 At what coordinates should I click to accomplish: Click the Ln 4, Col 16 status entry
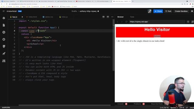click(164, 108)
